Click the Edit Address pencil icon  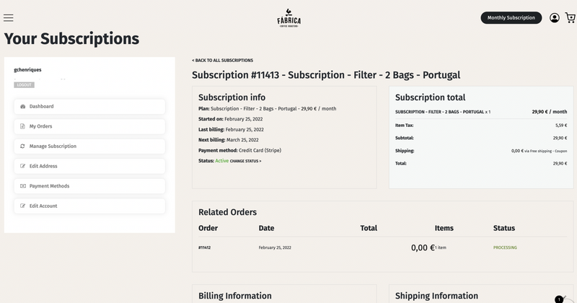pyautogui.click(x=23, y=166)
